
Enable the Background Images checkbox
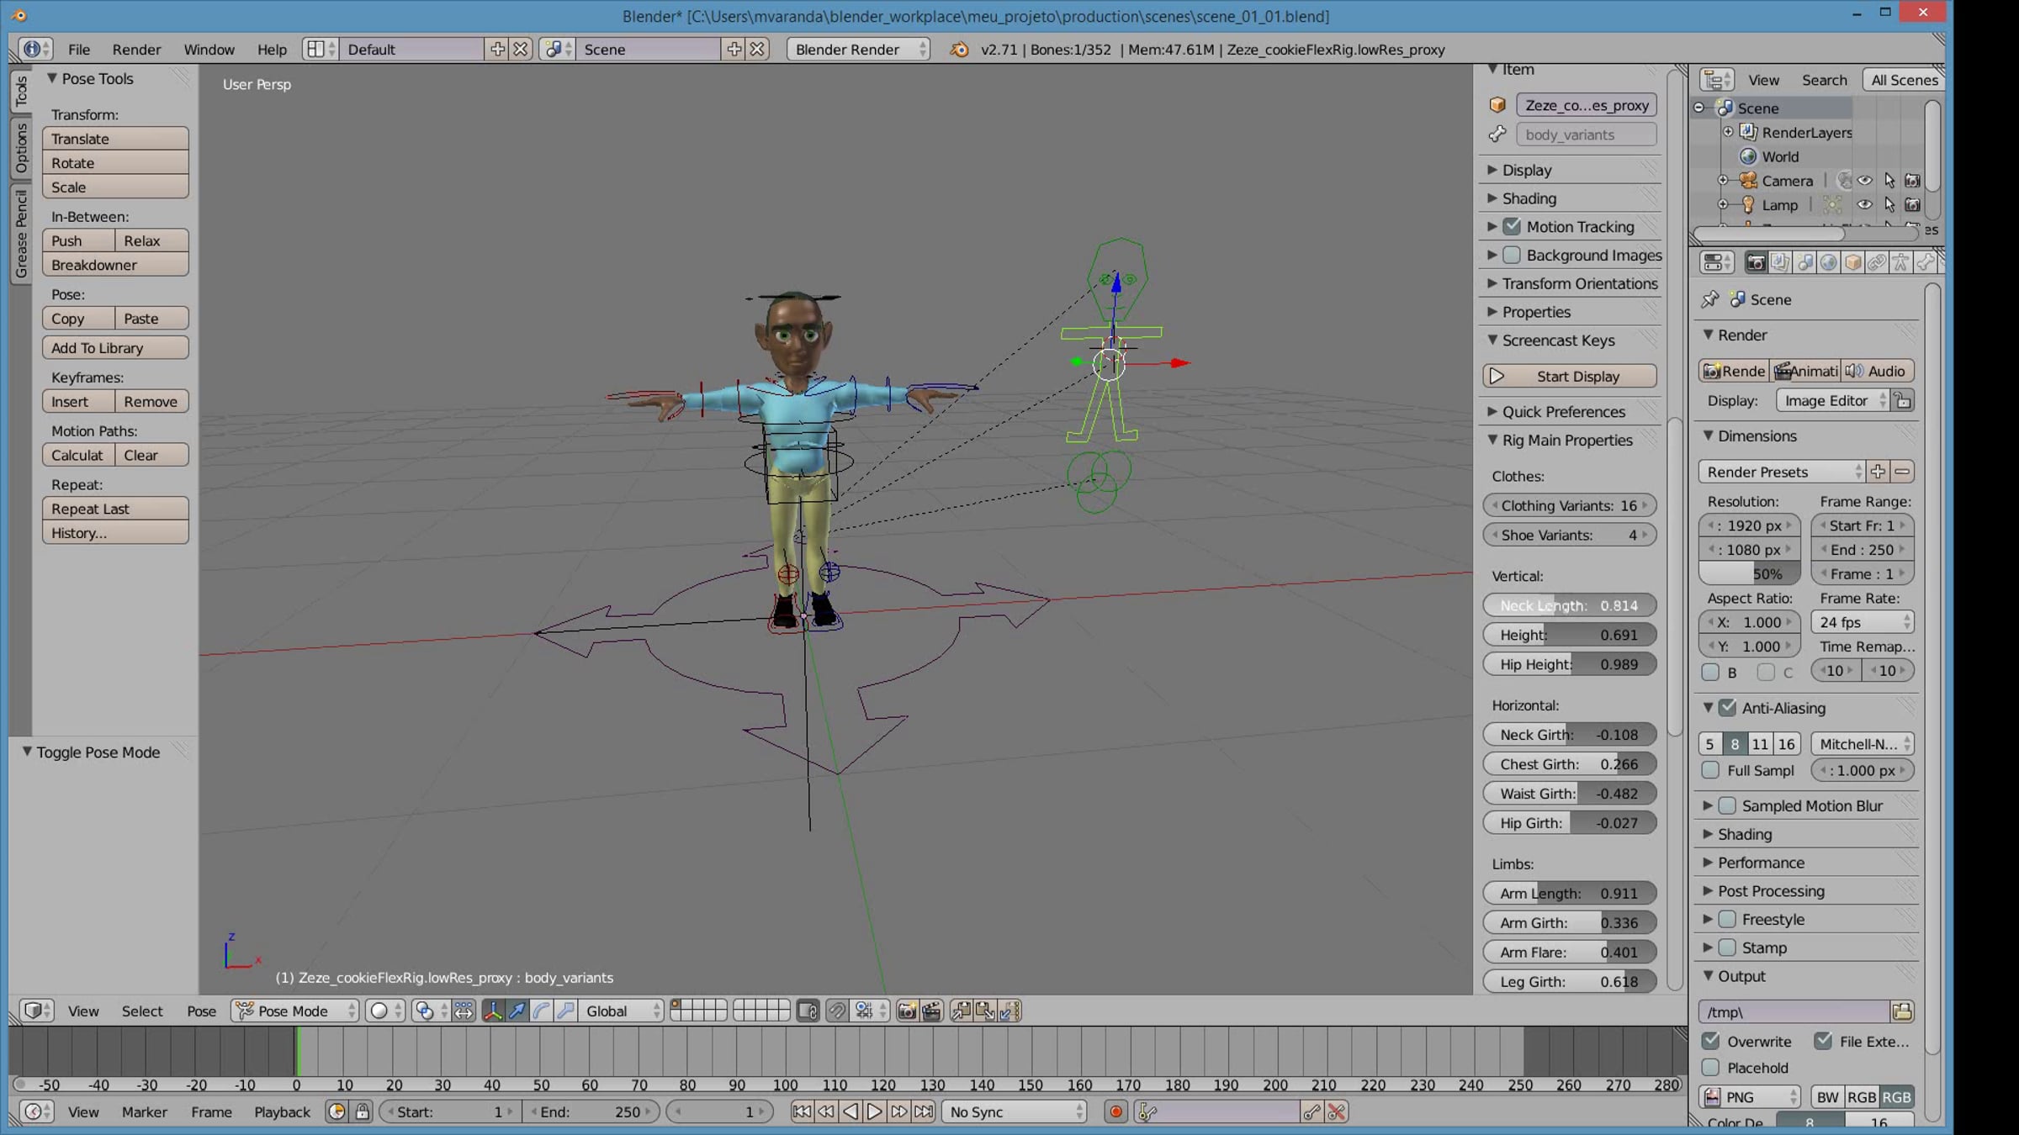click(x=1512, y=255)
